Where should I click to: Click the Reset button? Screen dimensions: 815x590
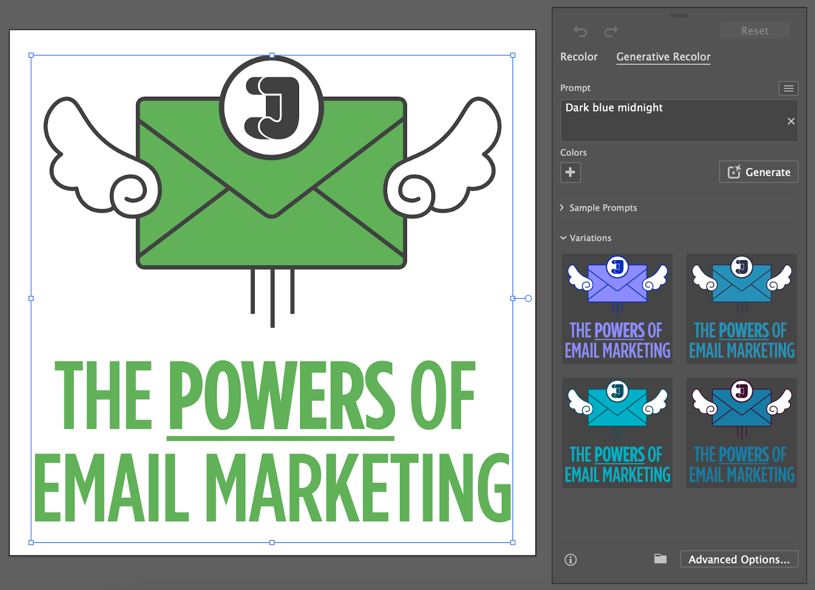pos(754,31)
